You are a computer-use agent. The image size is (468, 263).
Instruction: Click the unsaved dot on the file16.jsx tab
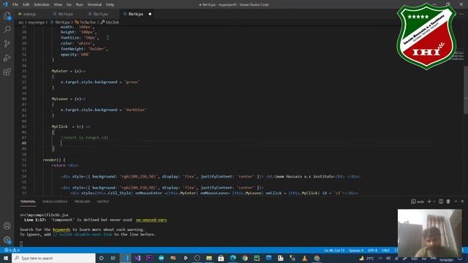click(x=150, y=14)
